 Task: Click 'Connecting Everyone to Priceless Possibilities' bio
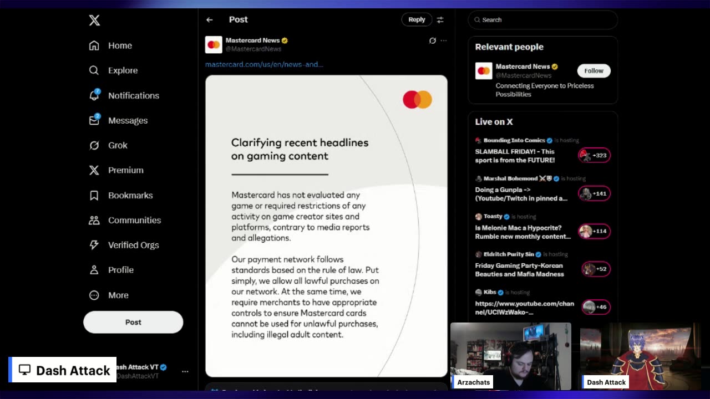click(x=544, y=90)
